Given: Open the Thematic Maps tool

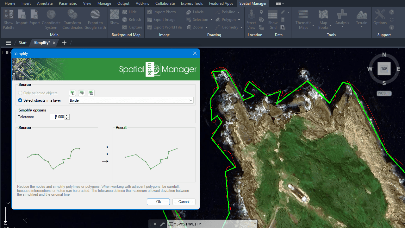Looking at the screenshot, I should pyautogui.click(x=303, y=19).
